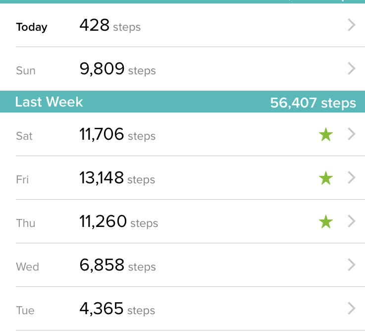
Task: Tap the green star on Thursday's row
Action: coord(325,221)
